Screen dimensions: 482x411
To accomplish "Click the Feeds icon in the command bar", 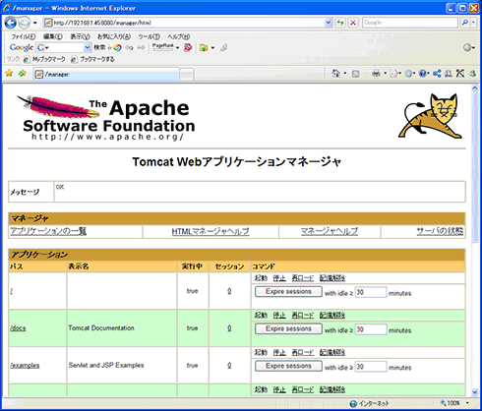I will point(355,74).
